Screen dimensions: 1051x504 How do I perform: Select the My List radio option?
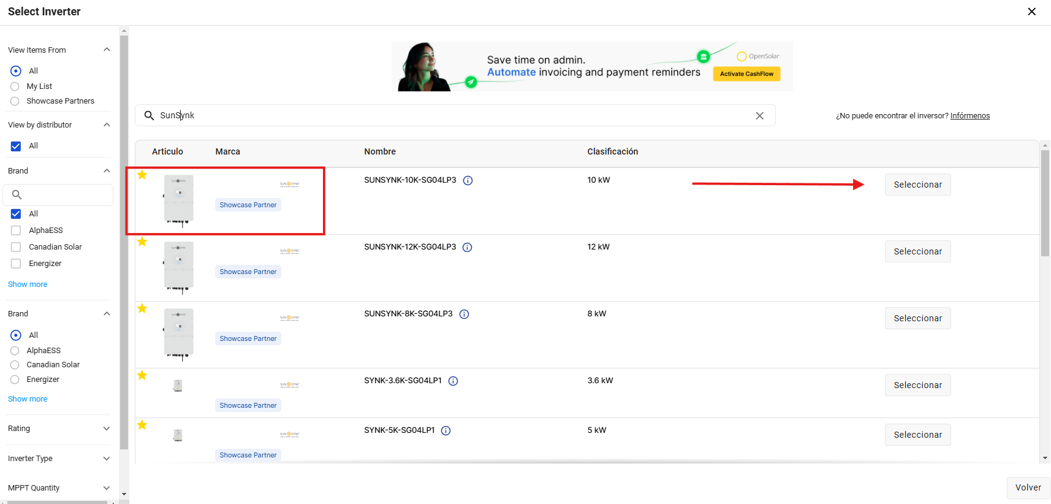[x=15, y=86]
